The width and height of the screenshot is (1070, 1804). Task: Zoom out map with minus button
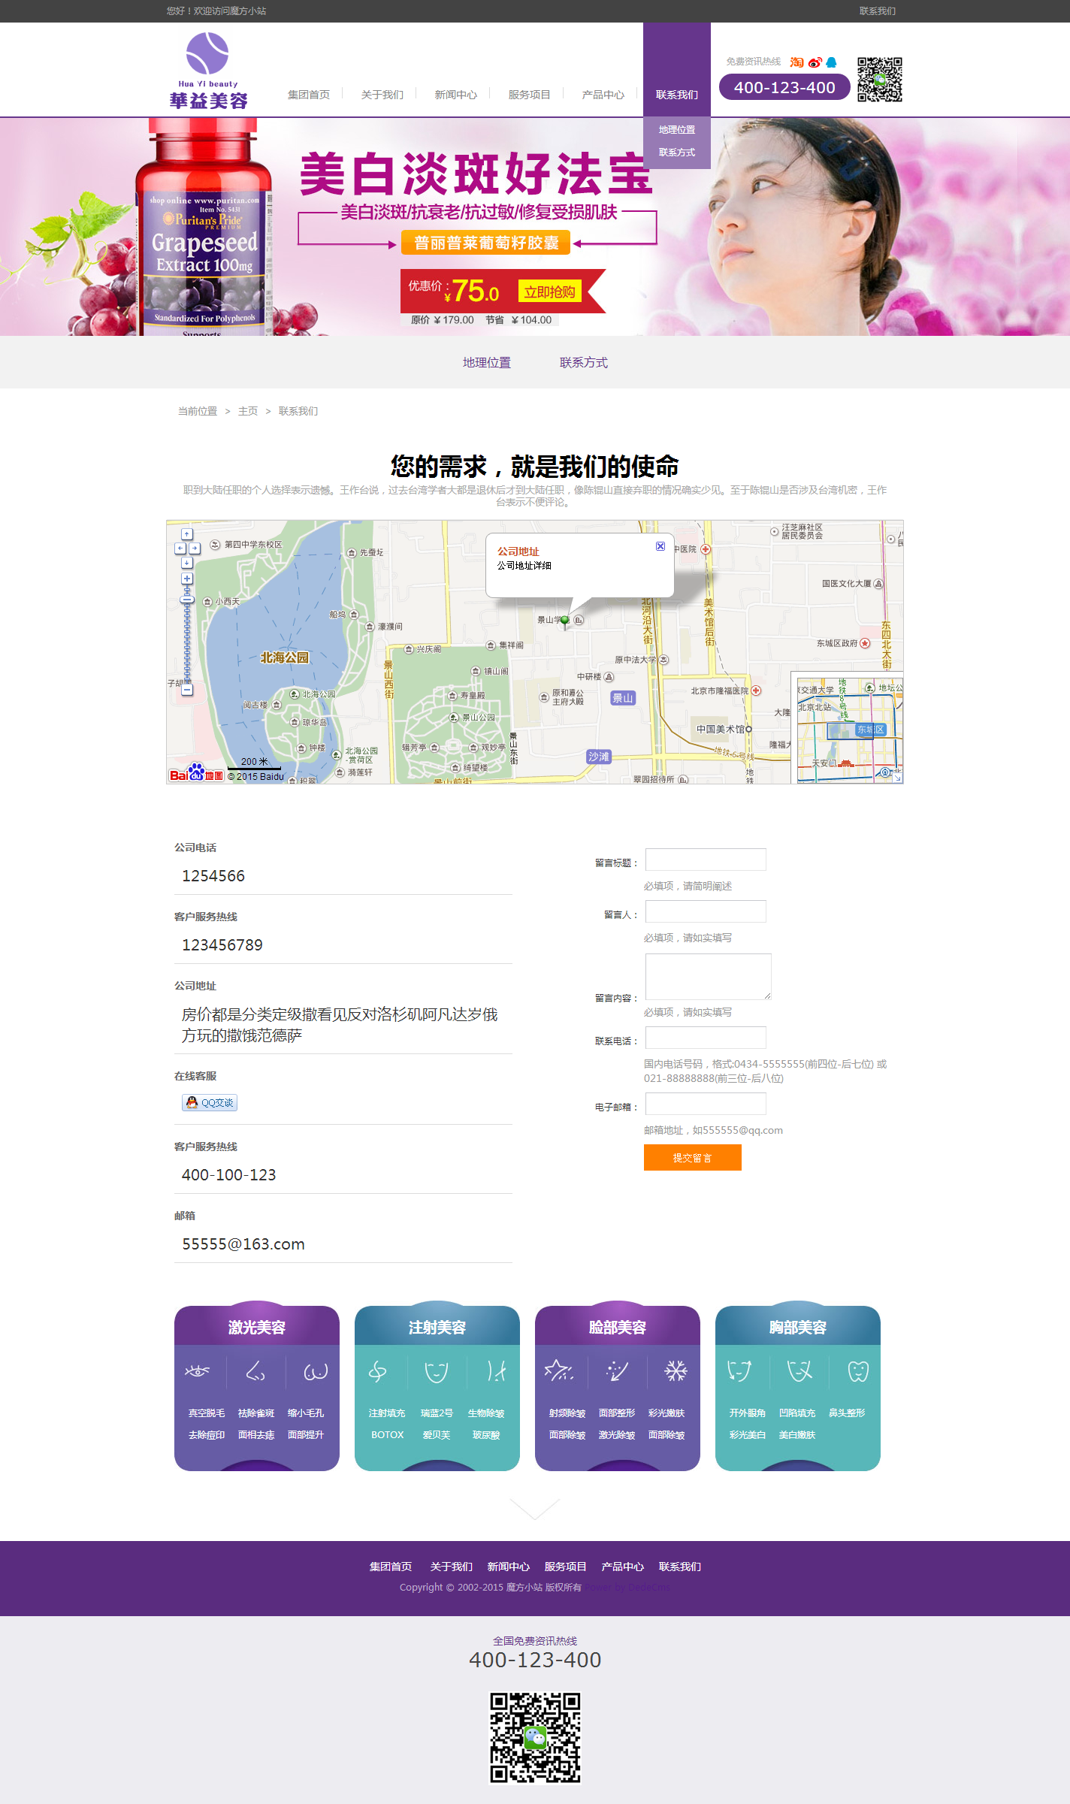point(187,689)
